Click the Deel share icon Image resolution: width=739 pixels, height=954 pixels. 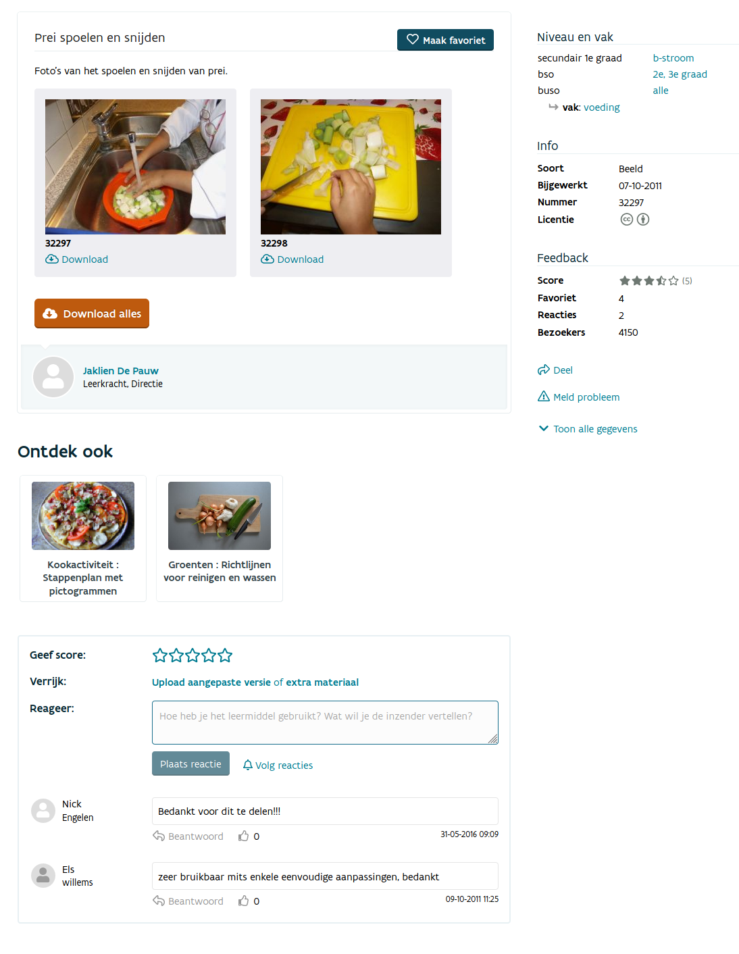[544, 370]
